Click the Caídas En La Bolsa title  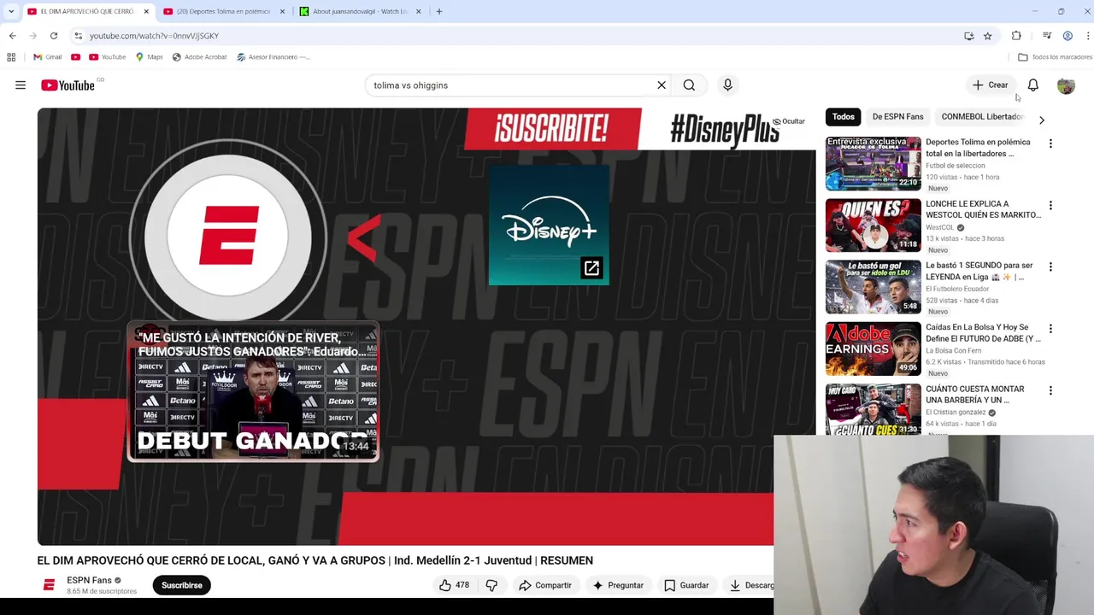[983, 333]
